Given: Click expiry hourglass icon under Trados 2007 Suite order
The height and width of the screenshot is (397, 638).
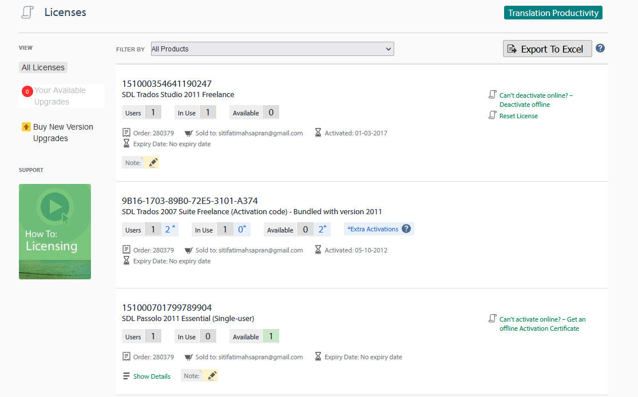Looking at the screenshot, I should point(126,260).
